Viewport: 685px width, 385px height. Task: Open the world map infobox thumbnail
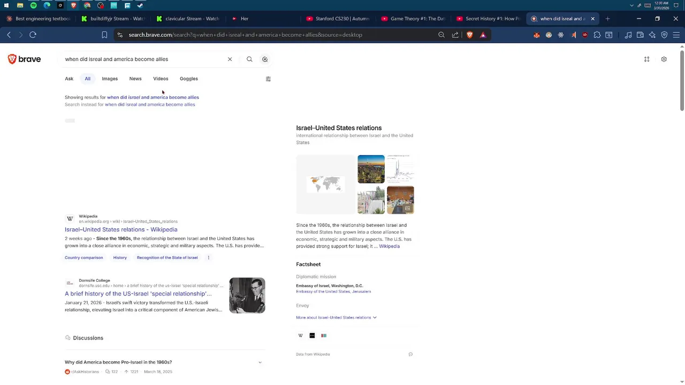[x=325, y=184]
